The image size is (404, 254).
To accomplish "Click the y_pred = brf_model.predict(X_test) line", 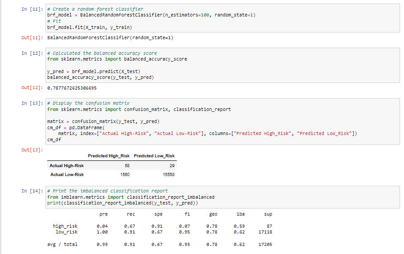I will (94, 71).
